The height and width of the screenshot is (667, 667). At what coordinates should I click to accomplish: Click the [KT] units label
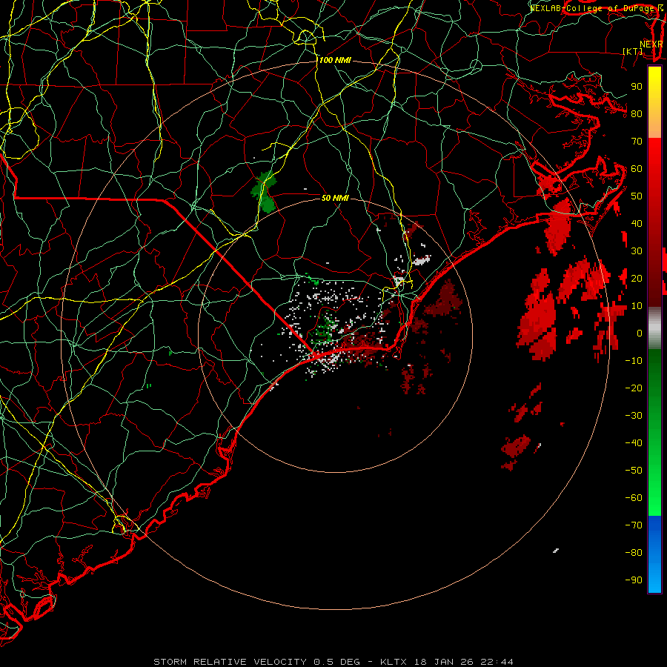633,51
